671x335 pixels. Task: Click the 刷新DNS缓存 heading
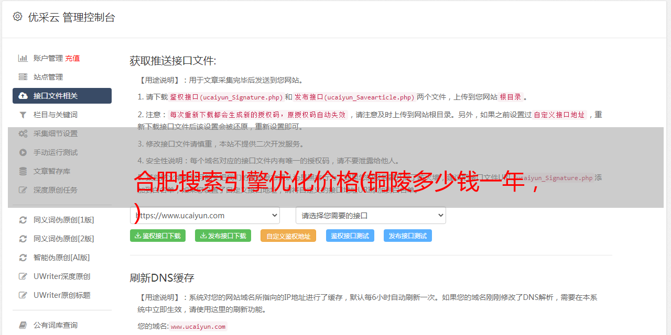coord(162,277)
